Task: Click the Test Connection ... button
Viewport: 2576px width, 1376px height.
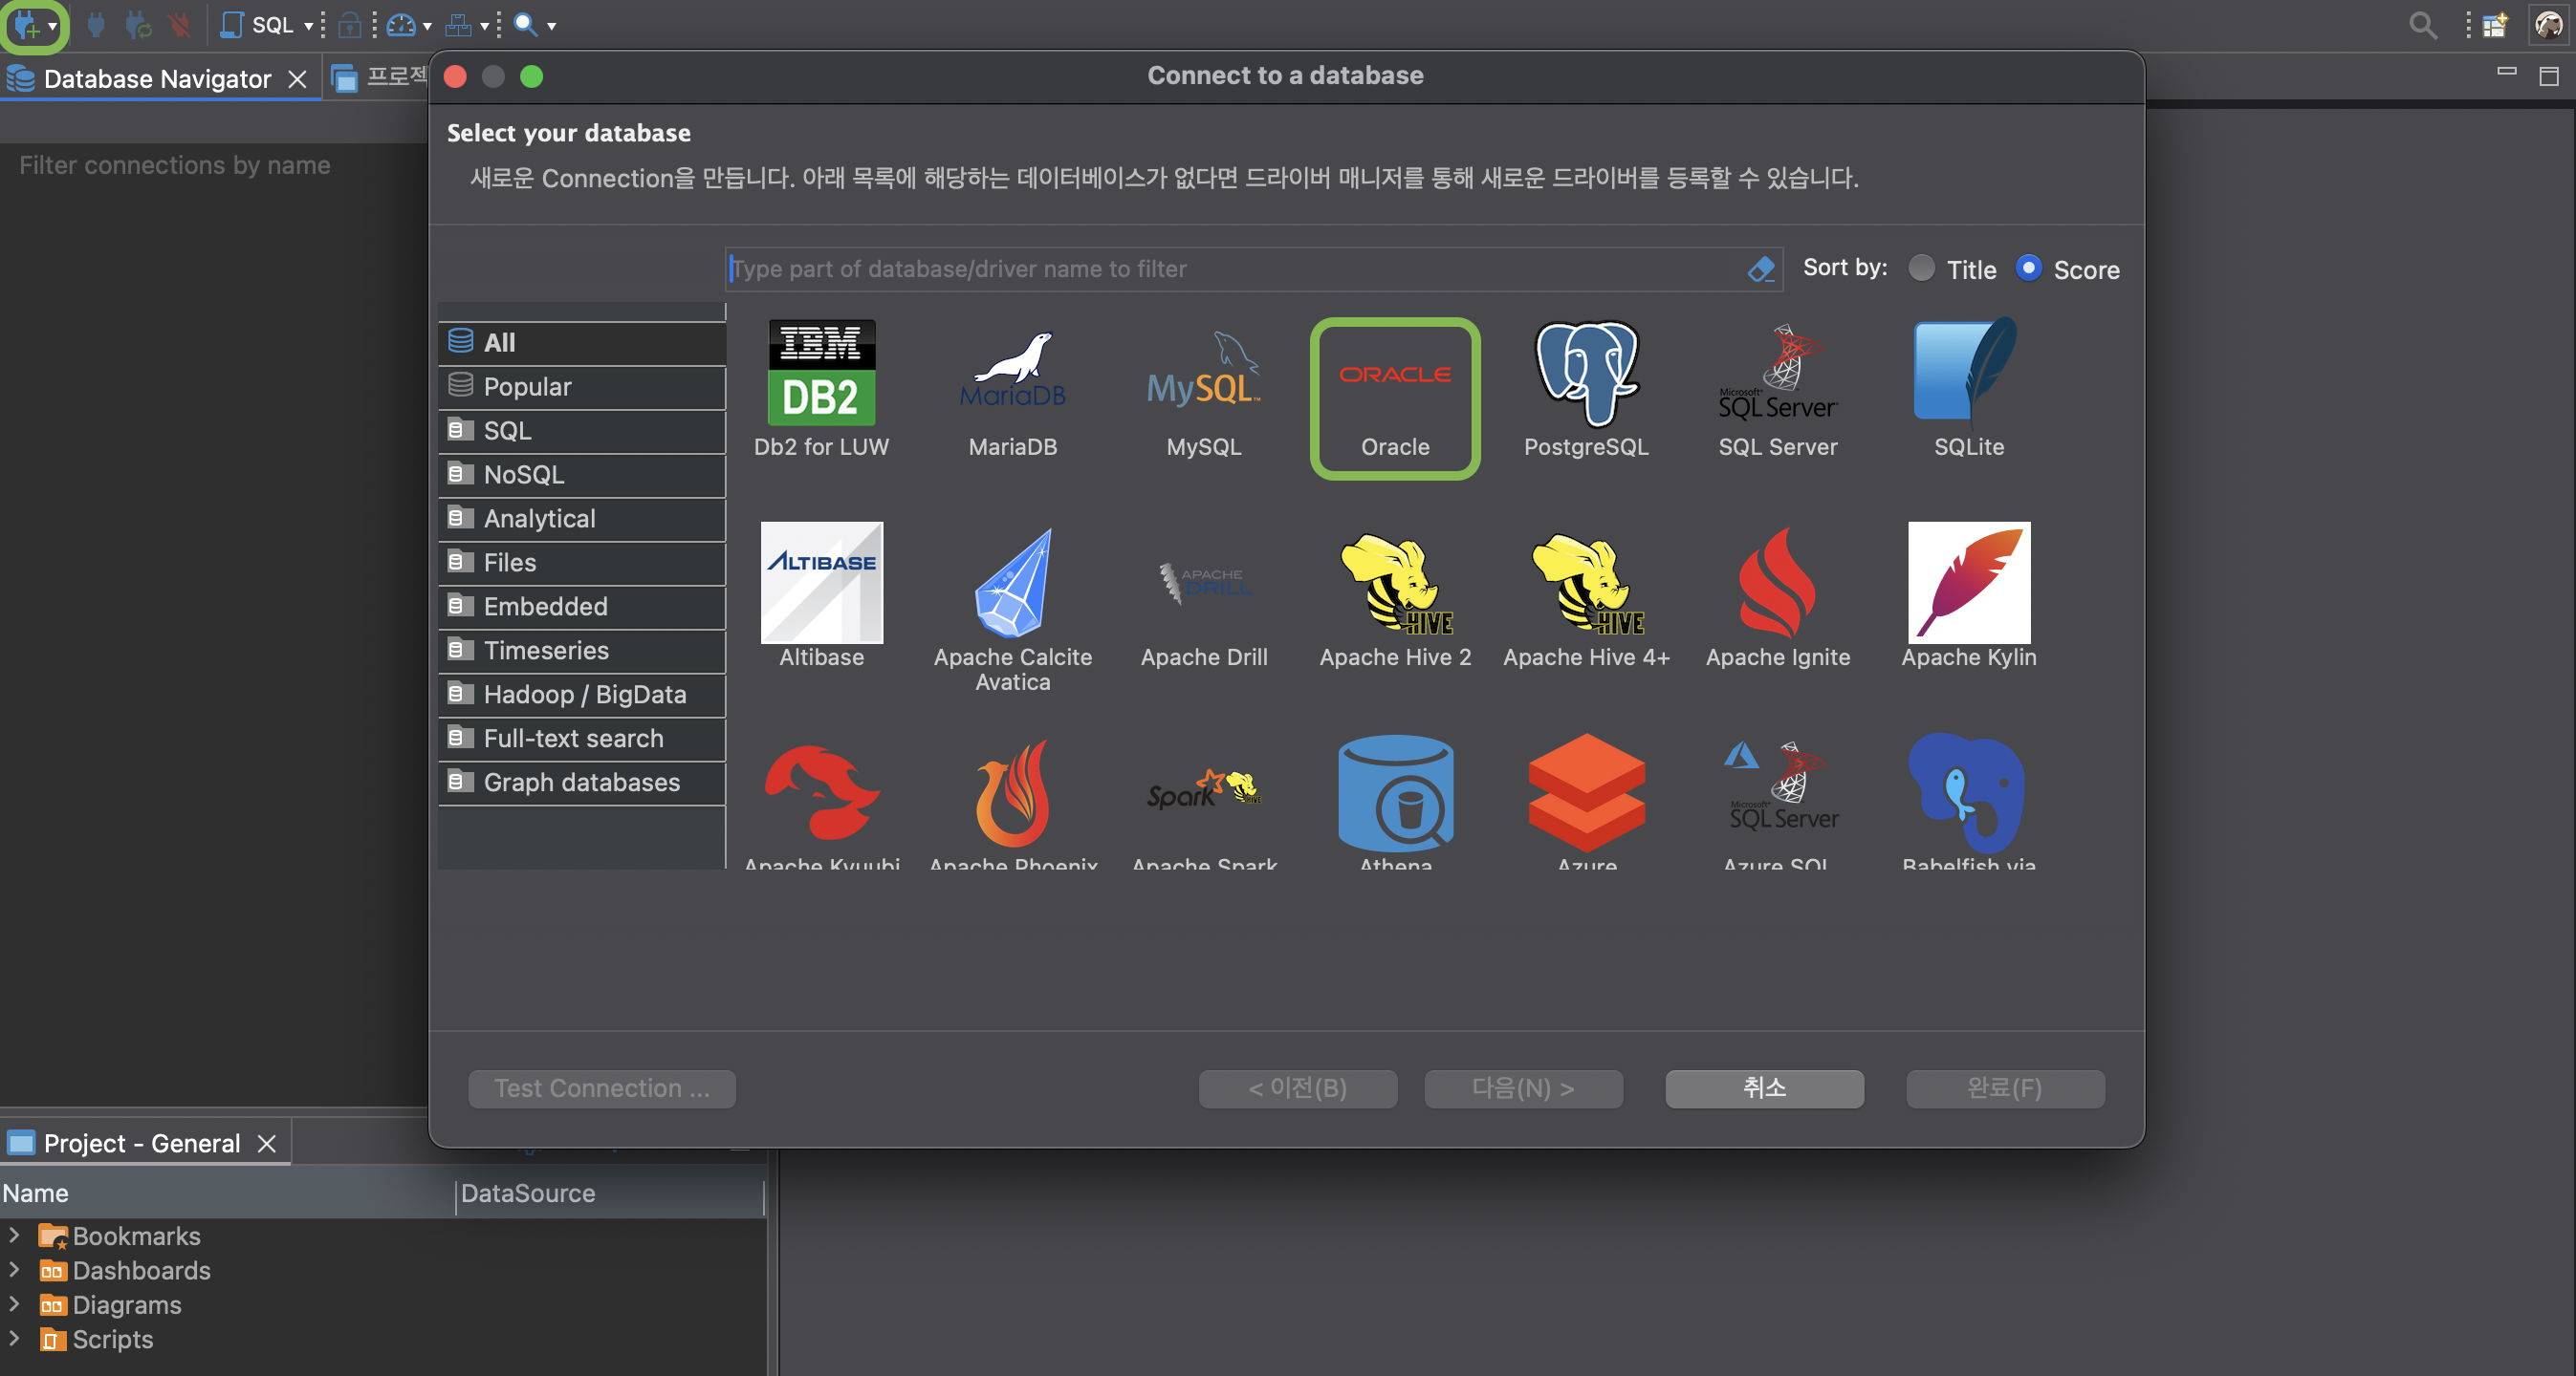Action: point(602,1088)
